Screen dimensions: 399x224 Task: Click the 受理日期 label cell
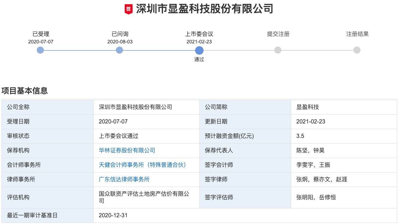pyautogui.click(x=48, y=121)
